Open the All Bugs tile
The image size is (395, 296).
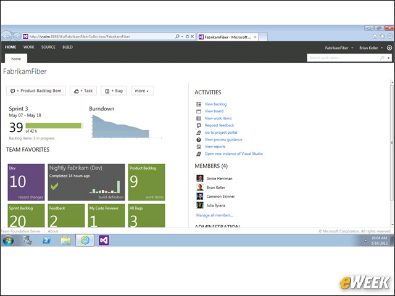click(147, 216)
